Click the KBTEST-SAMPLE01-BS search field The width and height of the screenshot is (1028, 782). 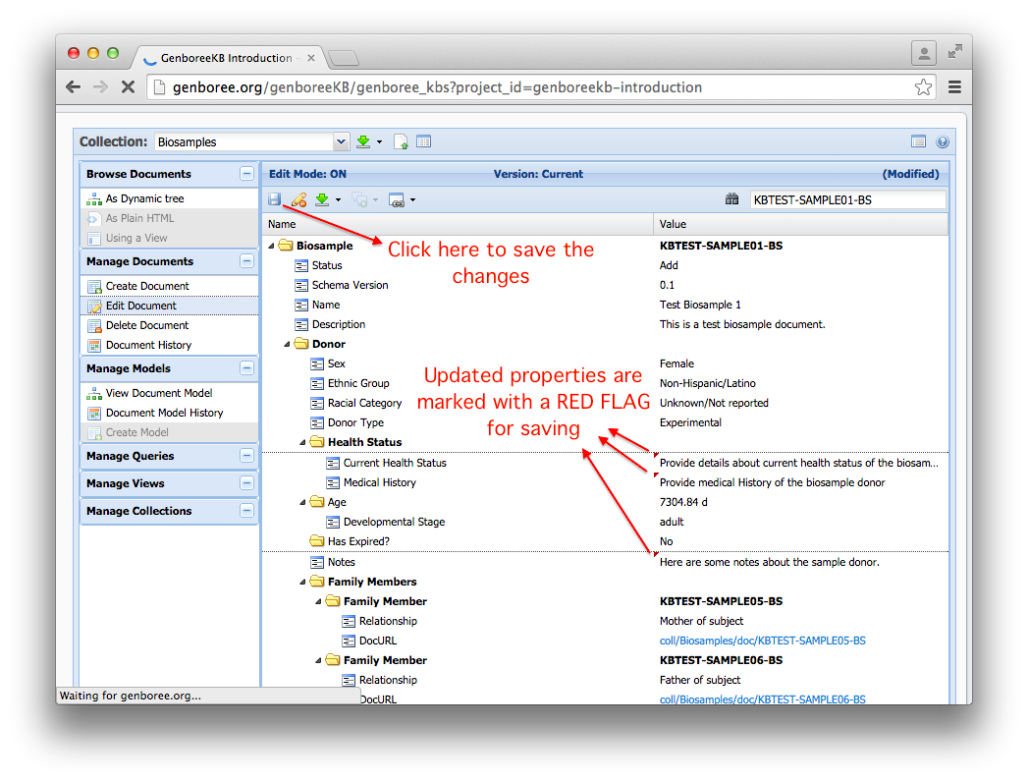pyautogui.click(x=847, y=200)
